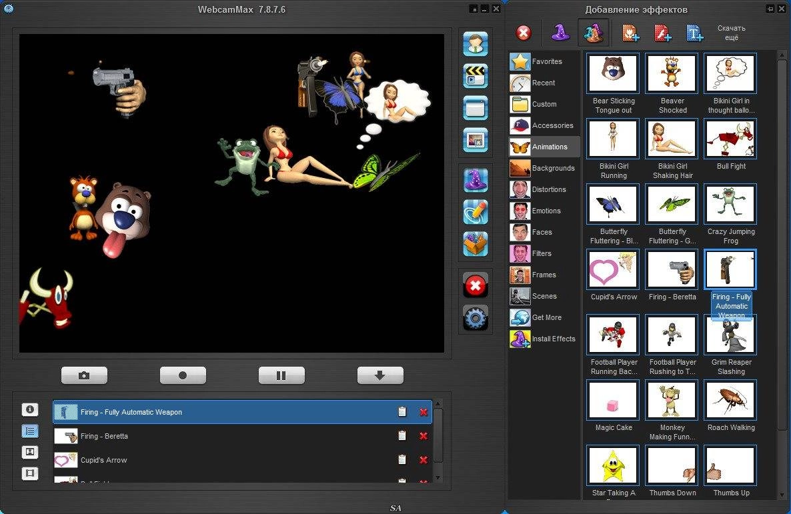Select the screen window source icon

476,108
